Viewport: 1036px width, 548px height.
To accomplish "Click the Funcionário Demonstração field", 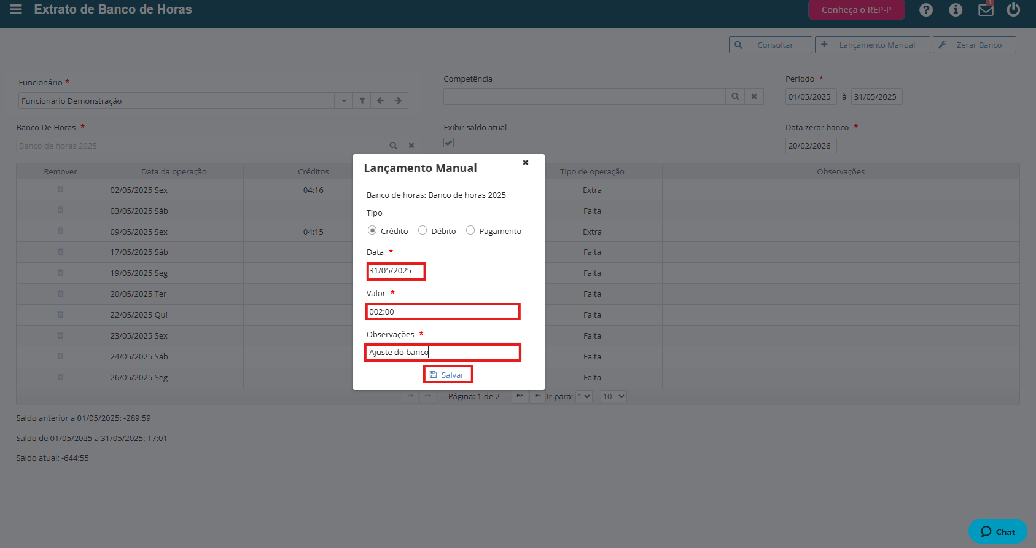I will [x=177, y=101].
